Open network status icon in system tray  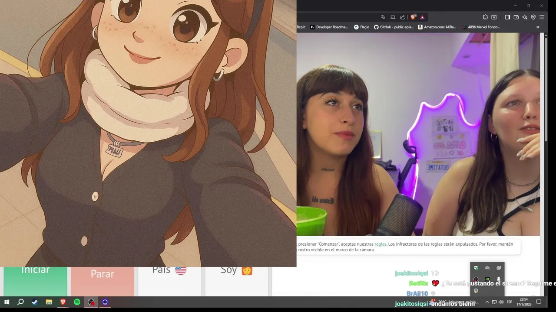[x=494, y=302]
